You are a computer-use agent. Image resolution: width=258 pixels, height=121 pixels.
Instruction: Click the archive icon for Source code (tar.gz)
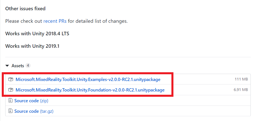tap(11, 111)
